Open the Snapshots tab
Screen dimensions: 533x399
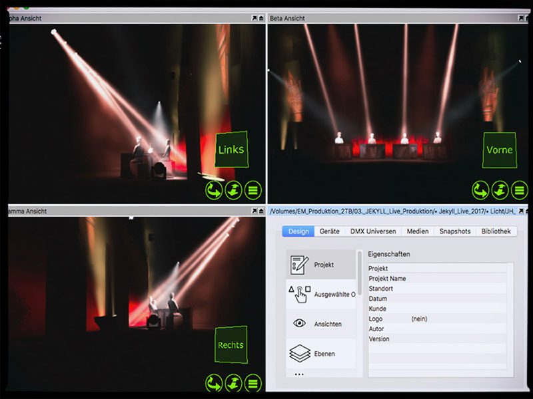point(454,231)
